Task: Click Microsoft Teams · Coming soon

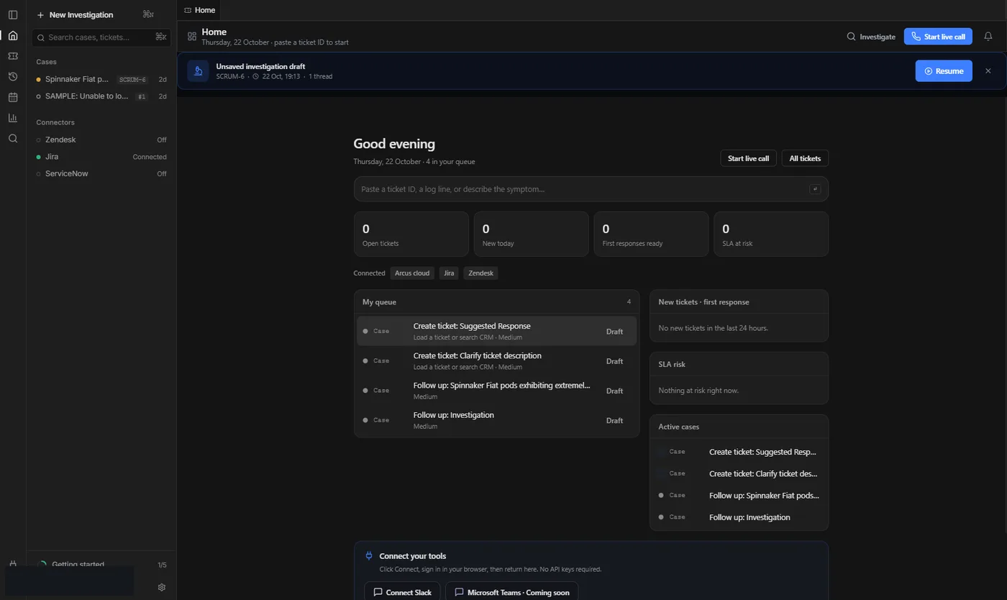Action: pos(511,592)
